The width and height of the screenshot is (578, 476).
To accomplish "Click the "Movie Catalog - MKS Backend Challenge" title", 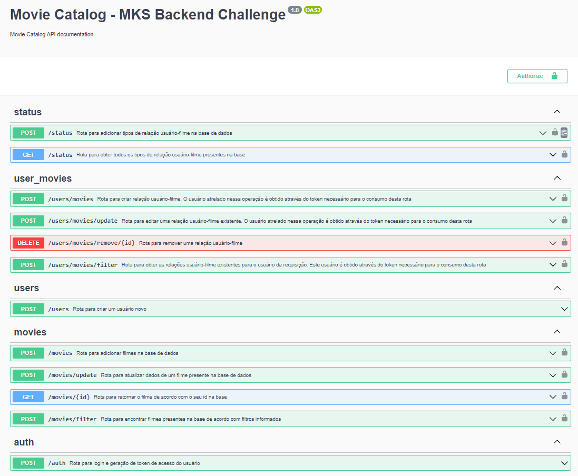I will coord(146,14).
